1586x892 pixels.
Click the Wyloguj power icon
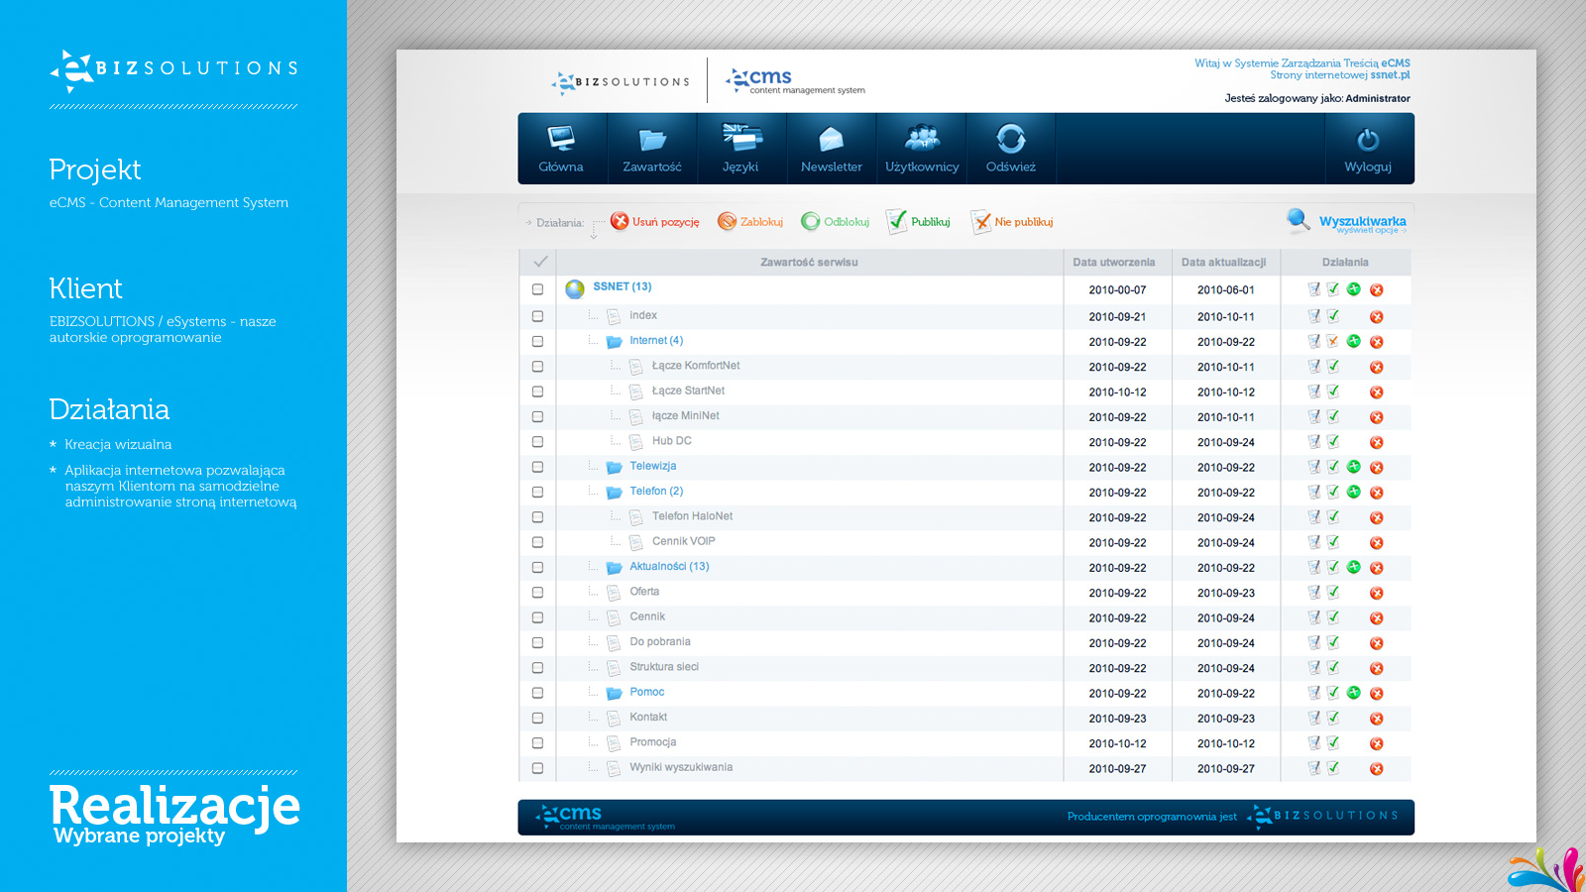(1367, 140)
